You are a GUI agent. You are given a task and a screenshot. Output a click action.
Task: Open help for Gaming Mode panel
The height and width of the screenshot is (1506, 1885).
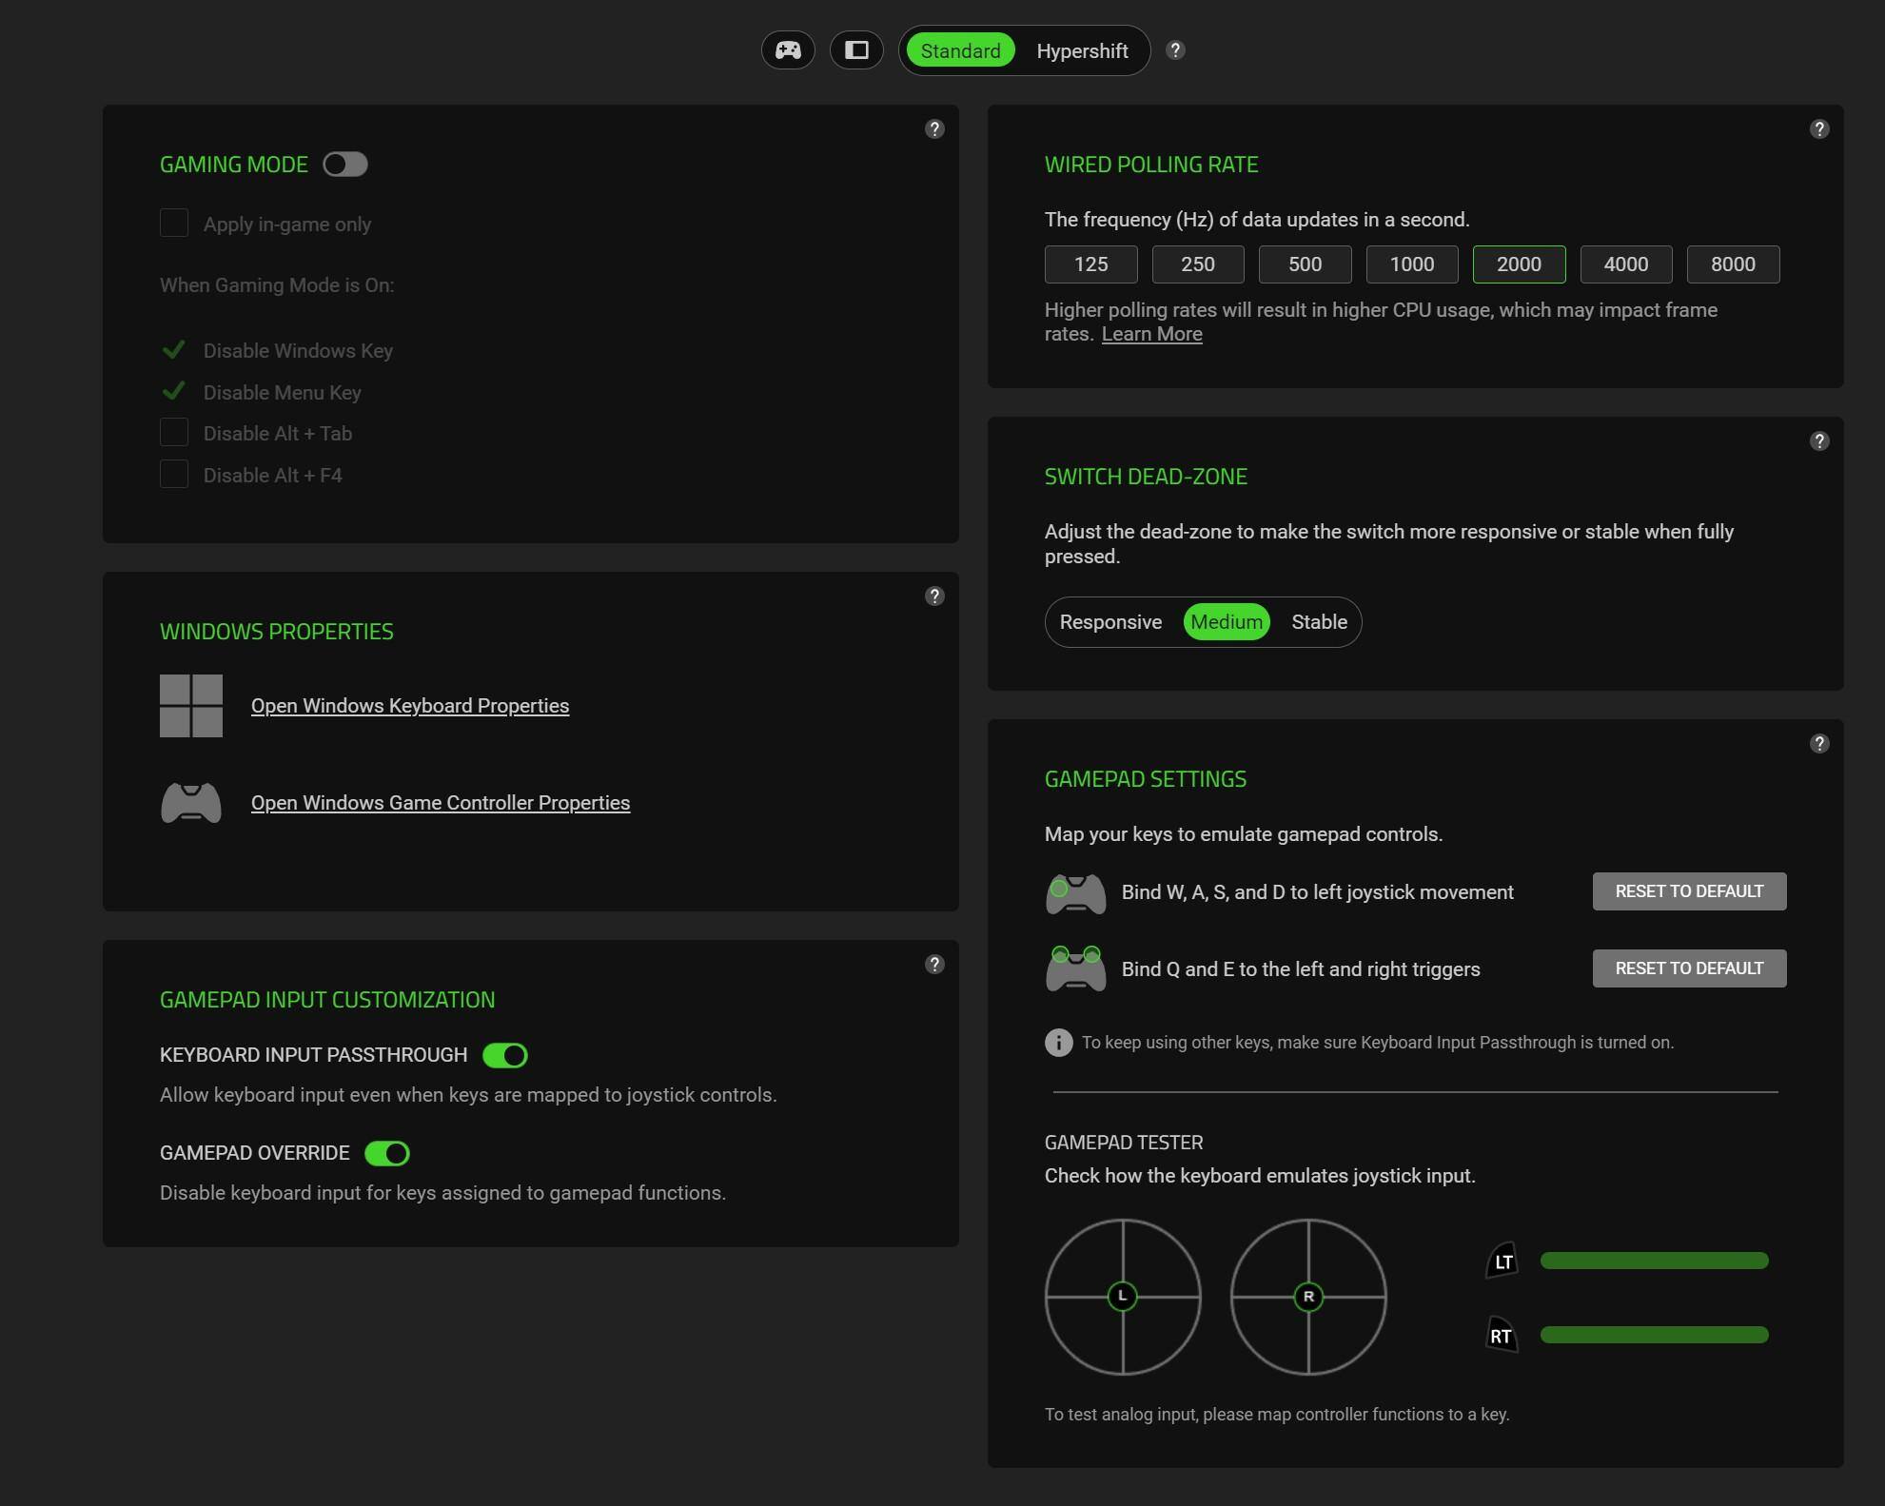point(934,129)
